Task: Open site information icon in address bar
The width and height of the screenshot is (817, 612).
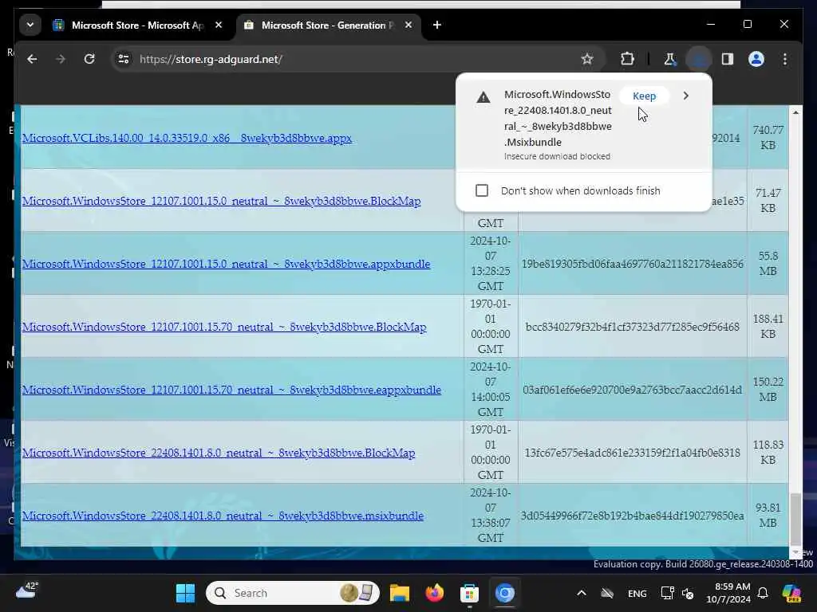Action: tap(124, 59)
